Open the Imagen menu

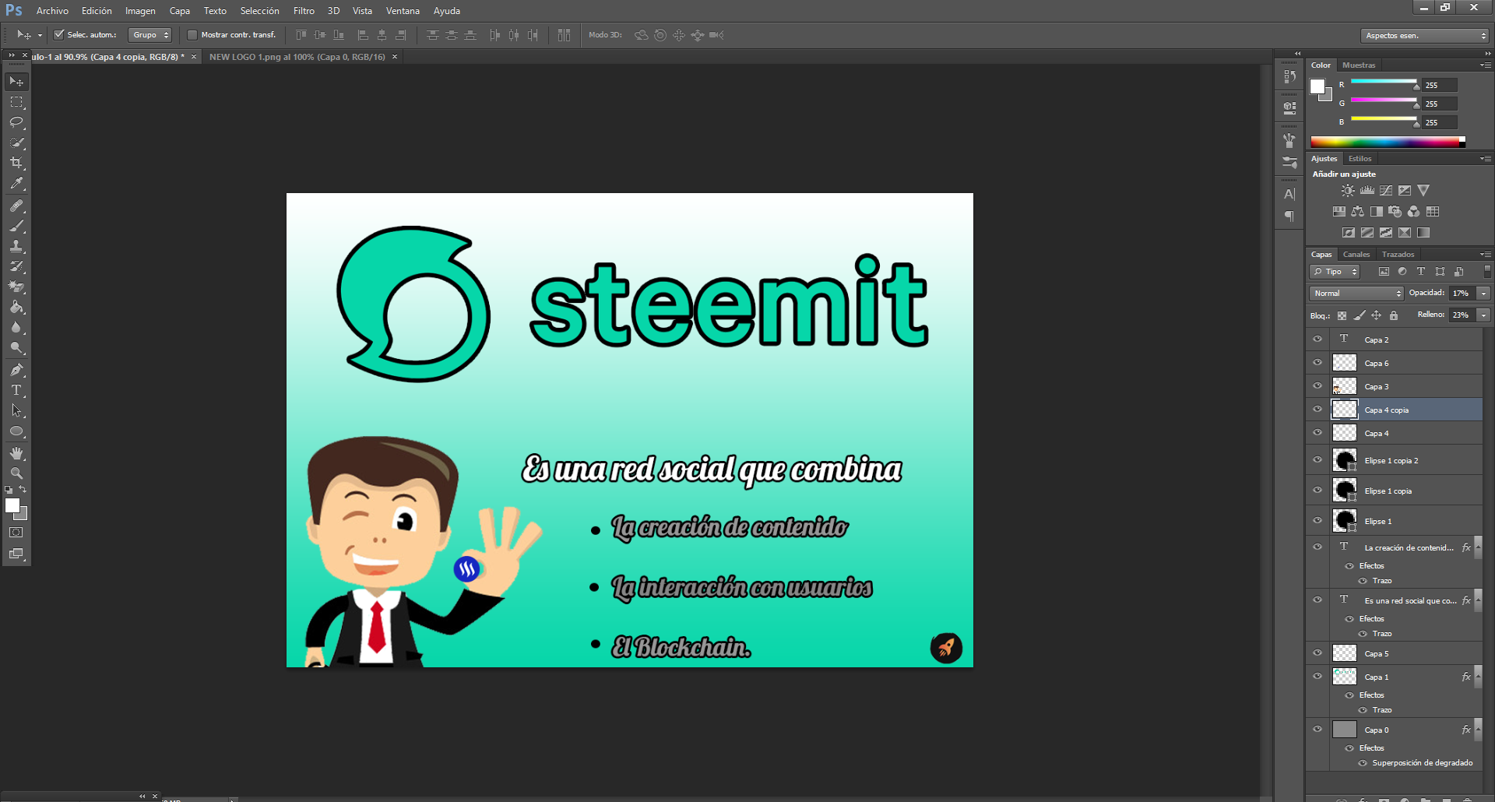[140, 11]
